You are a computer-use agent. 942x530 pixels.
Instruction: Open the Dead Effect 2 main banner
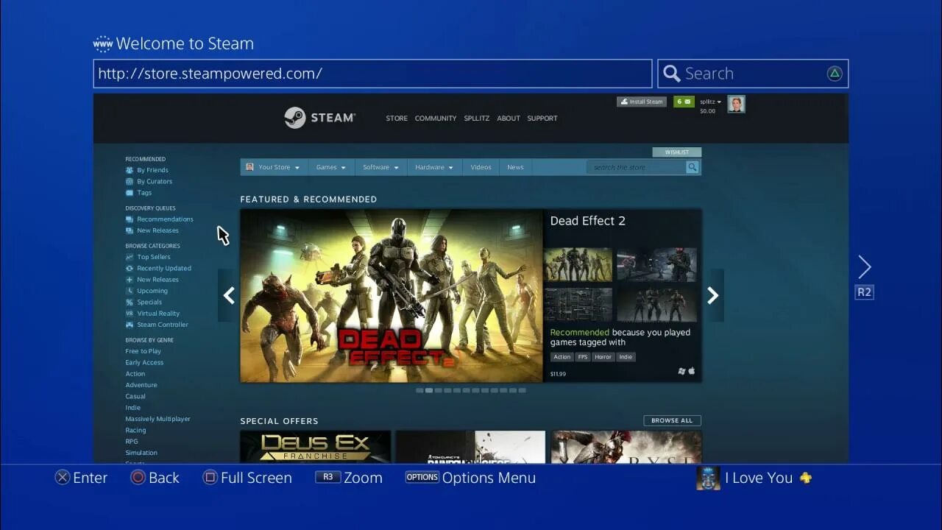click(x=392, y=296)
